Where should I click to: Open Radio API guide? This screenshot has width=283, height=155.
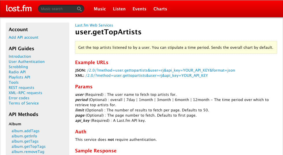point(17,72)
